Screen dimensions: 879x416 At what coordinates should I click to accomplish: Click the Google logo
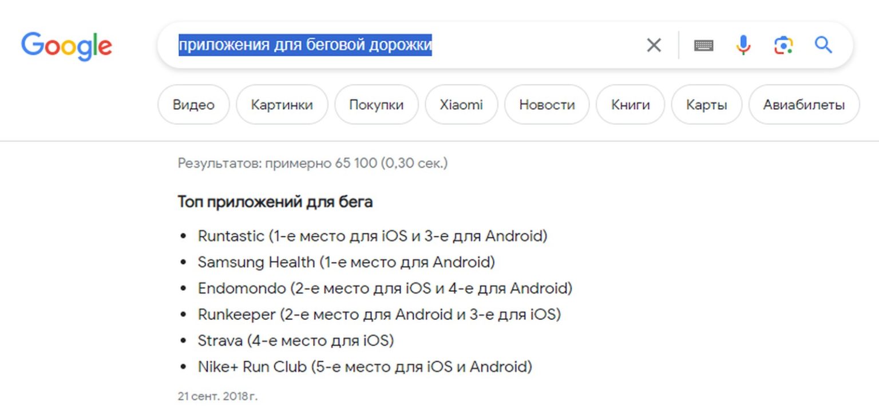pos(66,46)
